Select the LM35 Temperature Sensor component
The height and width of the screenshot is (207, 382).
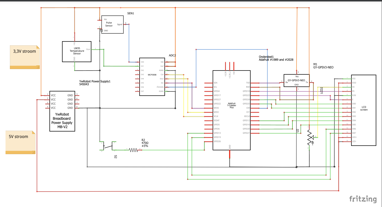[77, 51]
